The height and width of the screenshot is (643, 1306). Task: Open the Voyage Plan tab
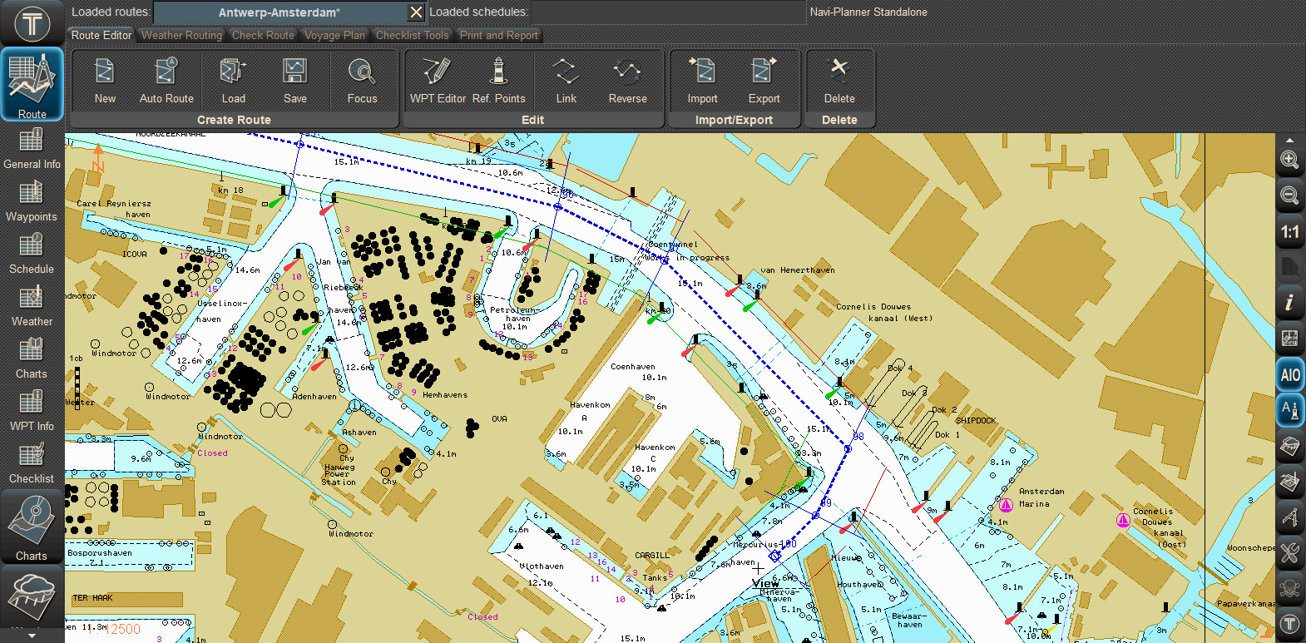(x=334, y=36)
